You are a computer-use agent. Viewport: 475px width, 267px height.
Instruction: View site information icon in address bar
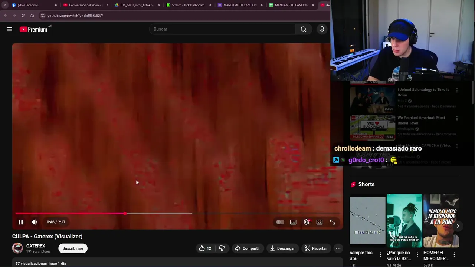(43, 16)
